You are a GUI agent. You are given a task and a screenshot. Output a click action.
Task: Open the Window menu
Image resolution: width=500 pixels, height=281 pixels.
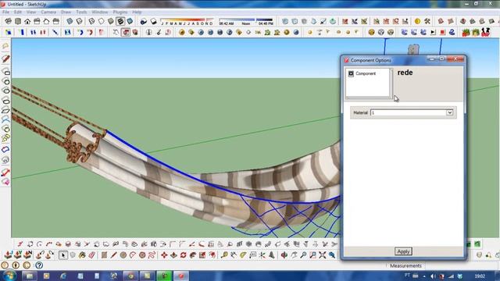(100, 12)
